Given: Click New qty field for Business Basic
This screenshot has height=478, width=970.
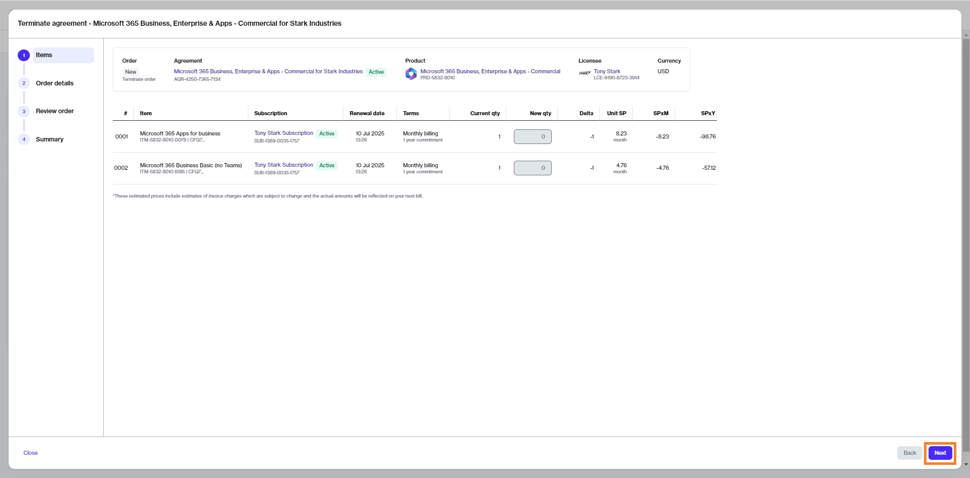Looking at the screenshot, I should (x=533, y=168).
